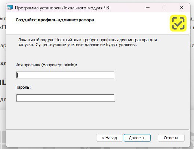Close the installer window
Screen dimensions: 194x149
point(182,7)
